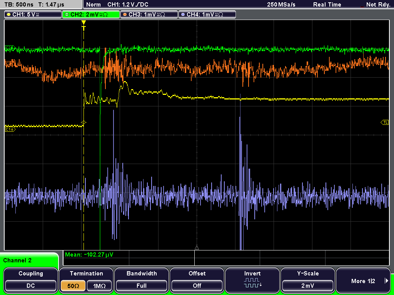This screenshot has width=394, height=295.
Task: Open Coupling DC setting
Action: click(31, 280)
